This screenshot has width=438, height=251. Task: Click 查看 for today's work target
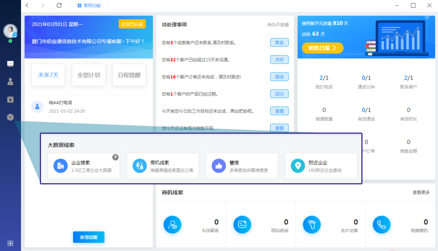(x=279, y=111)
